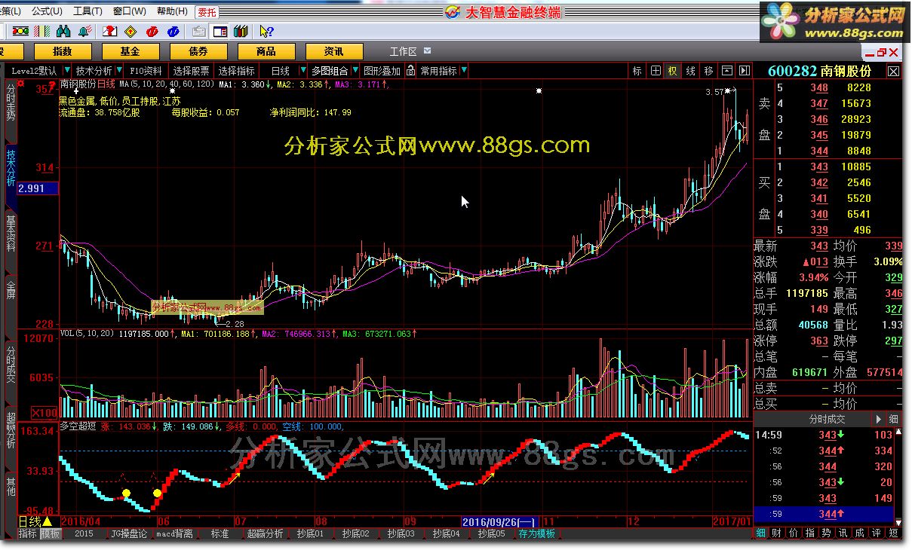Open the binoculars search tool
Viewport: 912px width, 550px height.
click(x=63, y=31)
